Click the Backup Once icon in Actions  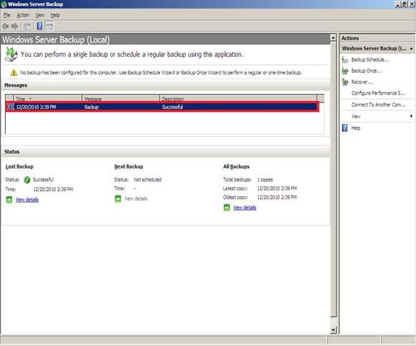point(345,71)
